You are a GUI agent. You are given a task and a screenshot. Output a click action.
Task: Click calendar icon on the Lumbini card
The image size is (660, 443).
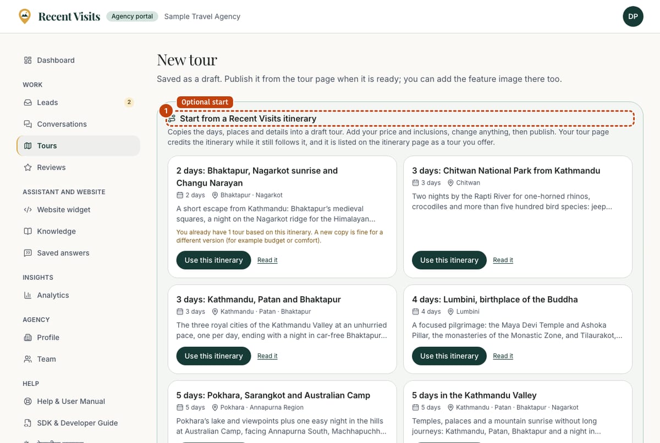tap(415, 312)
